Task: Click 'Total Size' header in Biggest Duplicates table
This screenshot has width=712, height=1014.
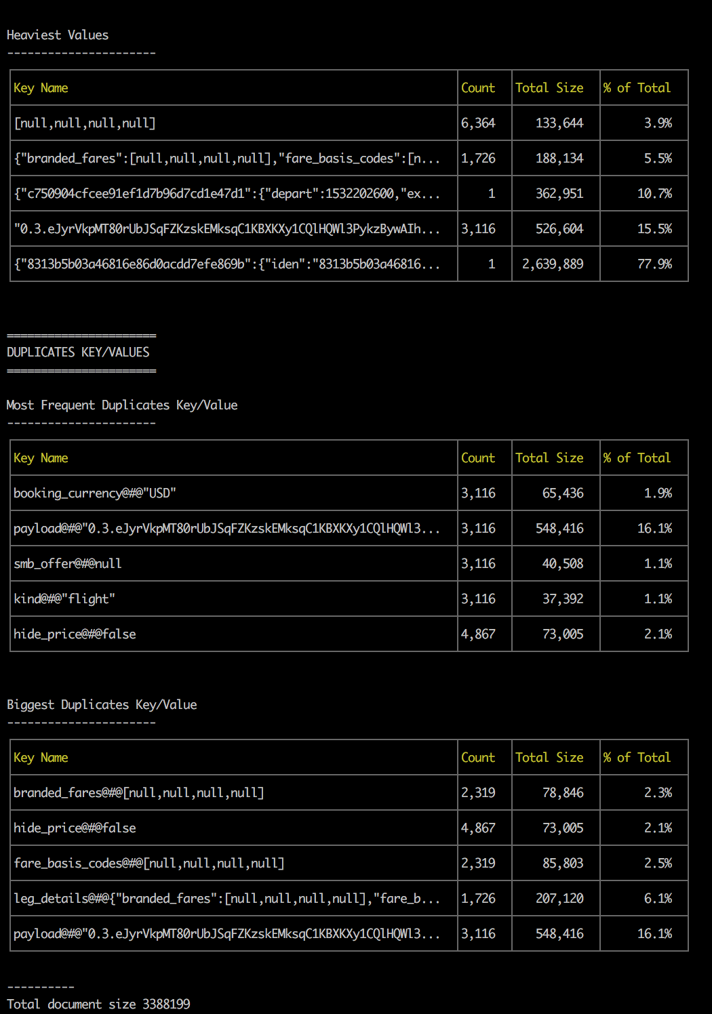Action: [549, 758]
